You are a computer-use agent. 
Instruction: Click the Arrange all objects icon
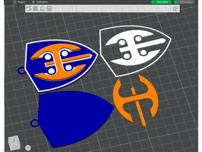49,8
